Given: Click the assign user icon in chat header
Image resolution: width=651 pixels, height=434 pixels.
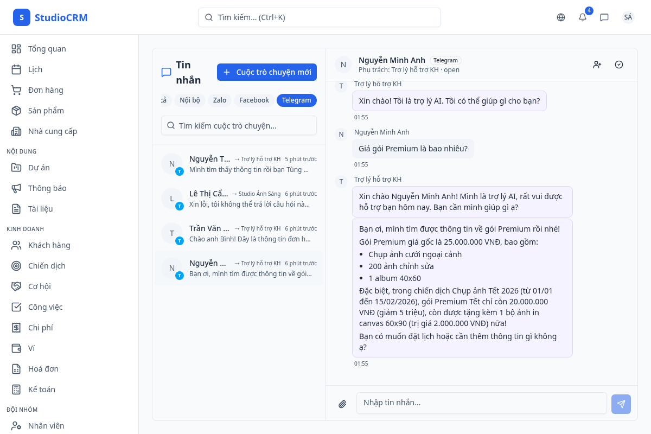Looking at the screenshot, I should 597,65.
